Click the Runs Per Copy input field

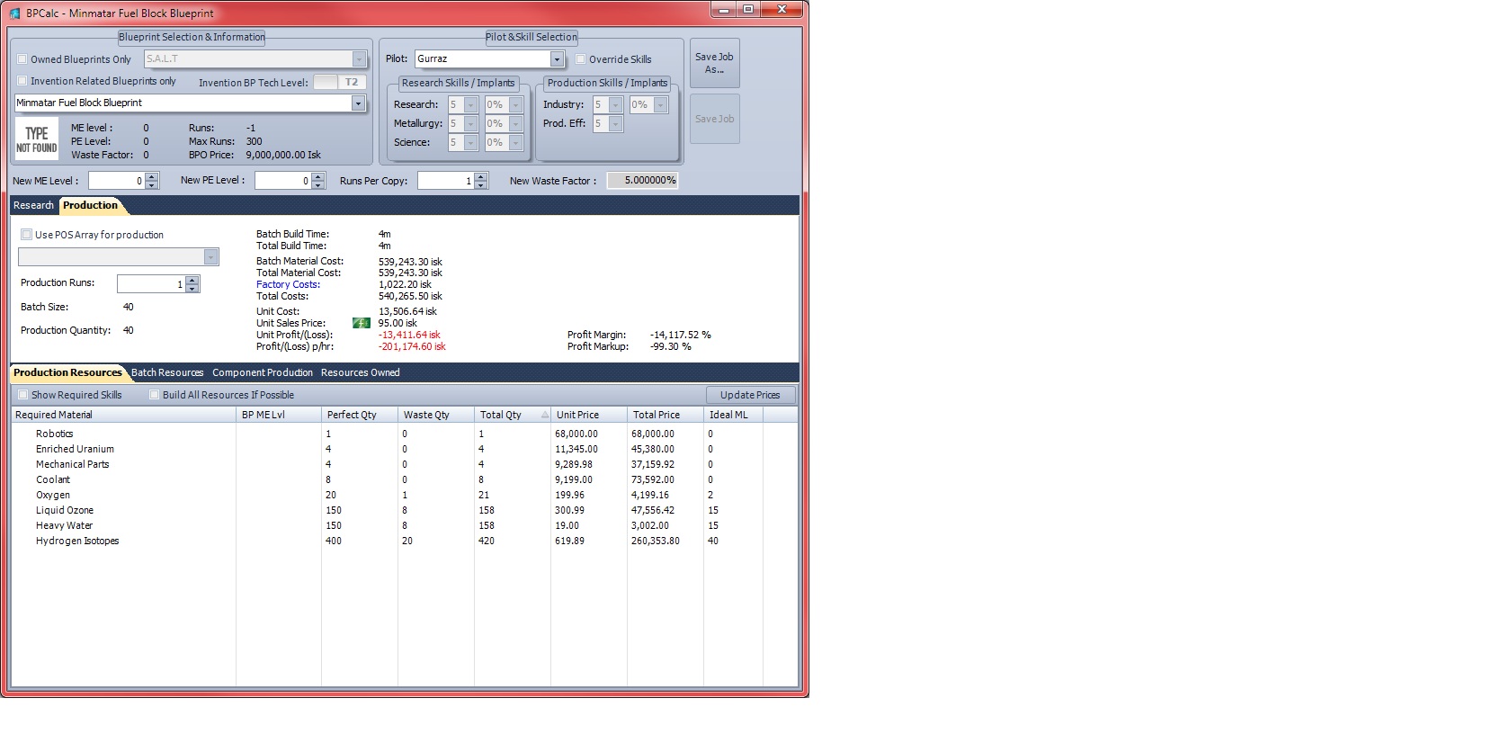(445, 181)
